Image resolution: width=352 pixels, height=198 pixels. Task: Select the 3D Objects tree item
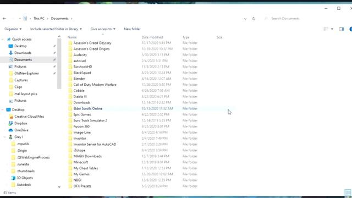tap(25, 178)
